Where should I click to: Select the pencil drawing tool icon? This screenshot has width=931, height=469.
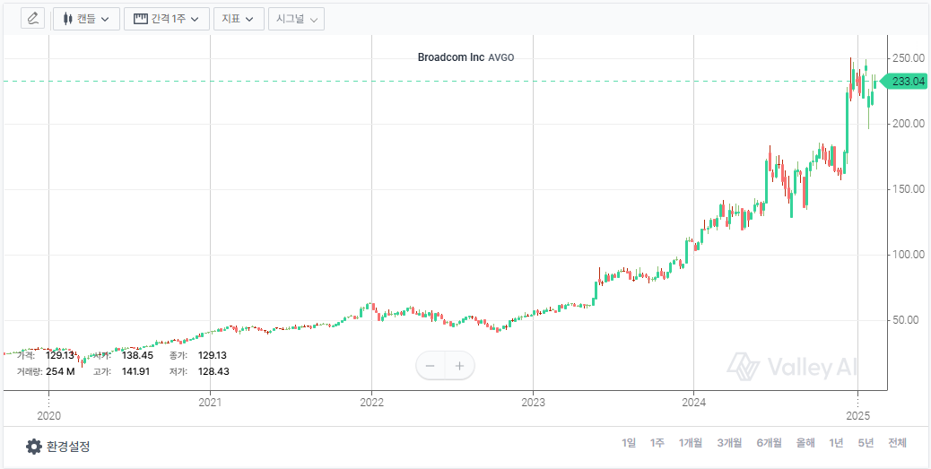click(32, 18)
